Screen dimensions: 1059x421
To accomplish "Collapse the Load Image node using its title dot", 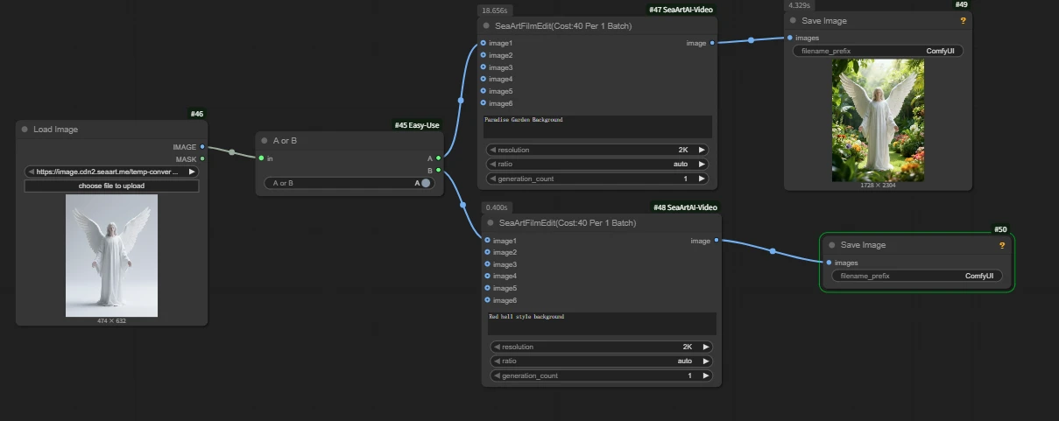I will [25, 130].
